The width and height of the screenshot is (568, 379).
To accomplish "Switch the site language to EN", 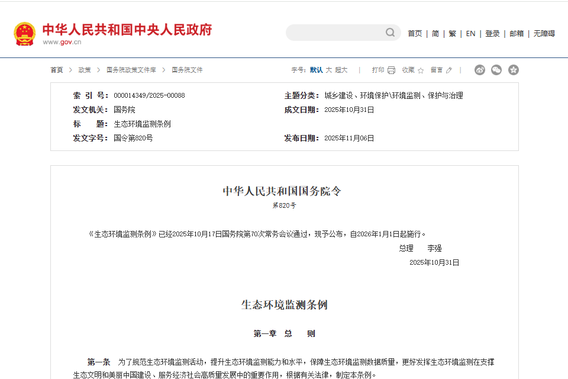I will 470,34.
